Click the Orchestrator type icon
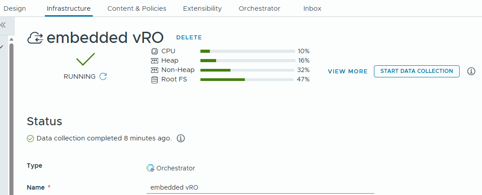482x195 pixels. 151,168
